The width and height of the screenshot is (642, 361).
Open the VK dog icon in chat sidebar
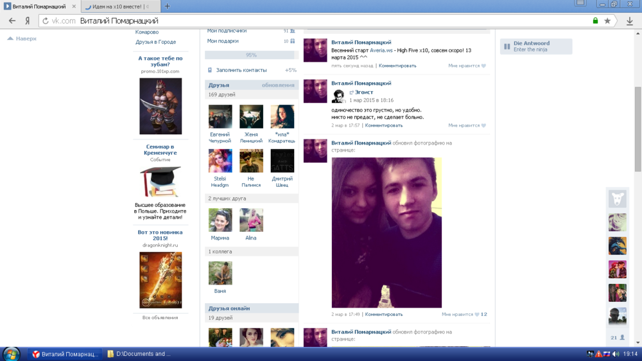[x=618, y=198]
